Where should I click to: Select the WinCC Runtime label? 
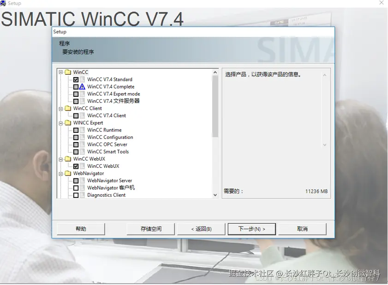(104, 130)
